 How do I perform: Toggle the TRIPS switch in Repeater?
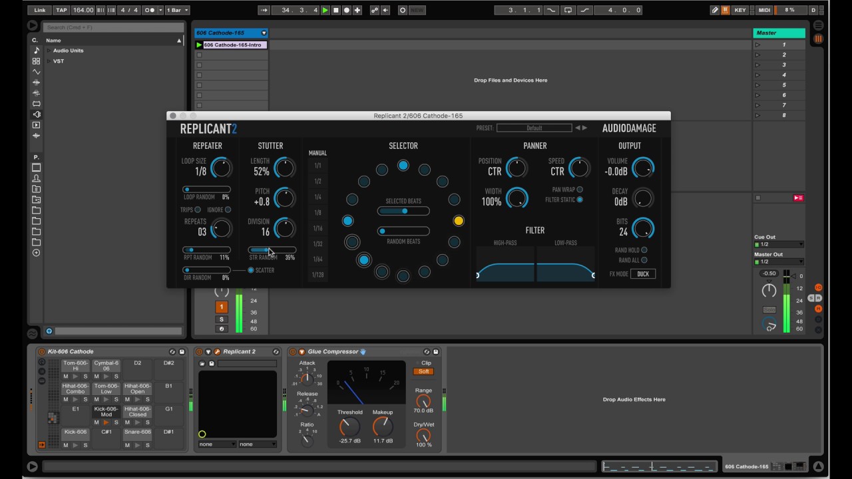(x=198, y=210)
